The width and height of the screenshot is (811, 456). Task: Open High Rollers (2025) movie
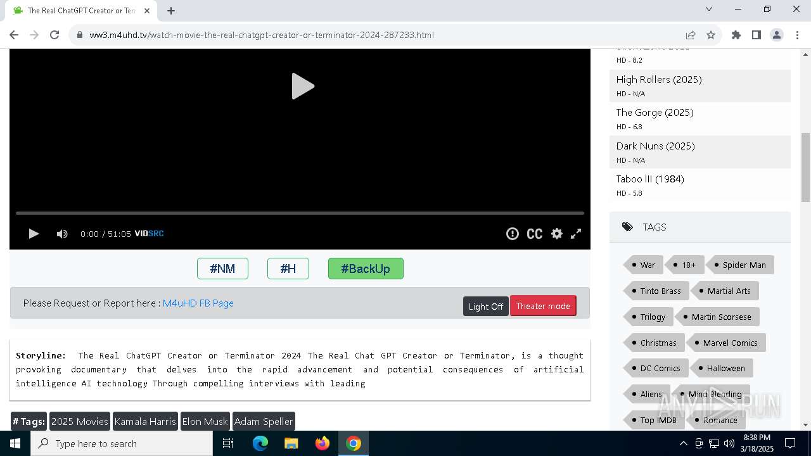[659, 80]
